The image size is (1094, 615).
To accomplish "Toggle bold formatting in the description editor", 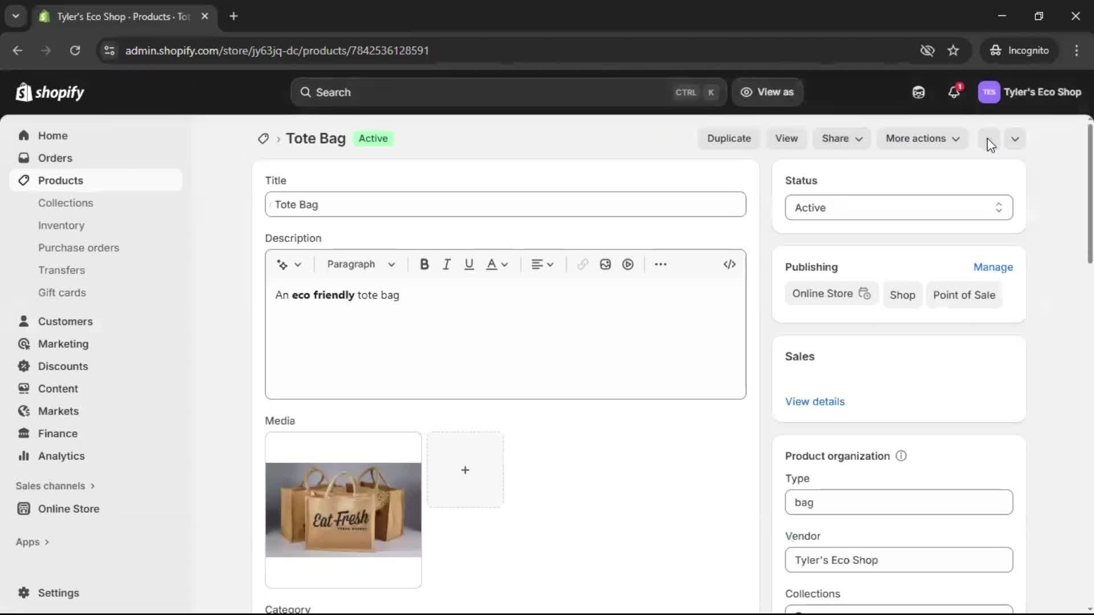I will 425,264.
